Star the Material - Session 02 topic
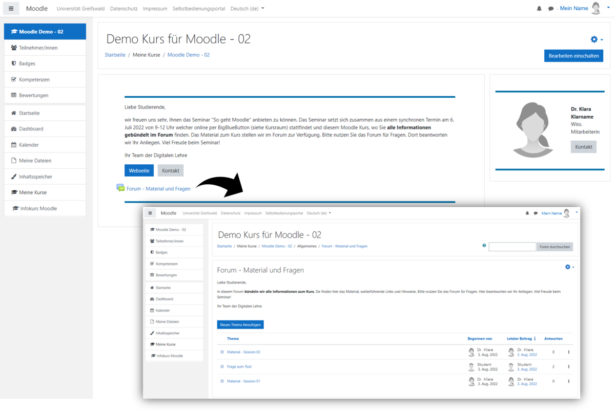615x414 pixels. click(222, 352)
